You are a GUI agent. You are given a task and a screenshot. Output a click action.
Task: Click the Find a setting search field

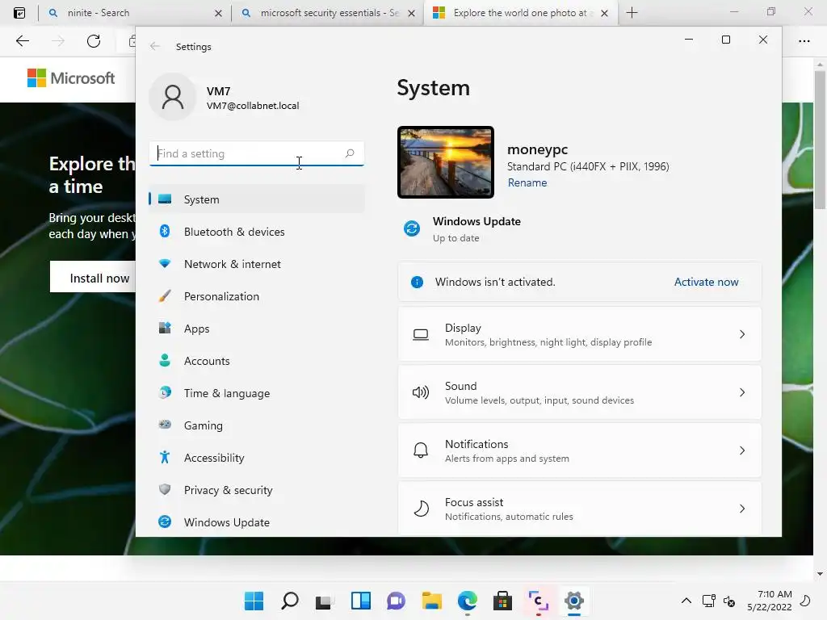click(x=256, y=153)
